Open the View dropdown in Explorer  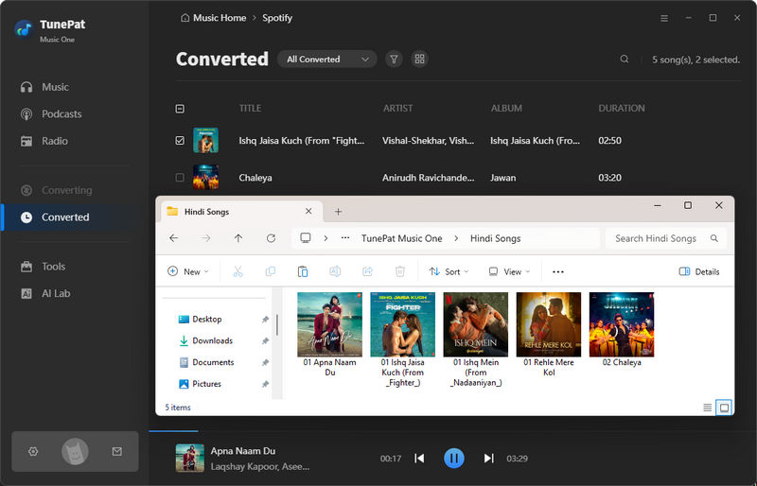pyautogui.click(x=510, y=271)
